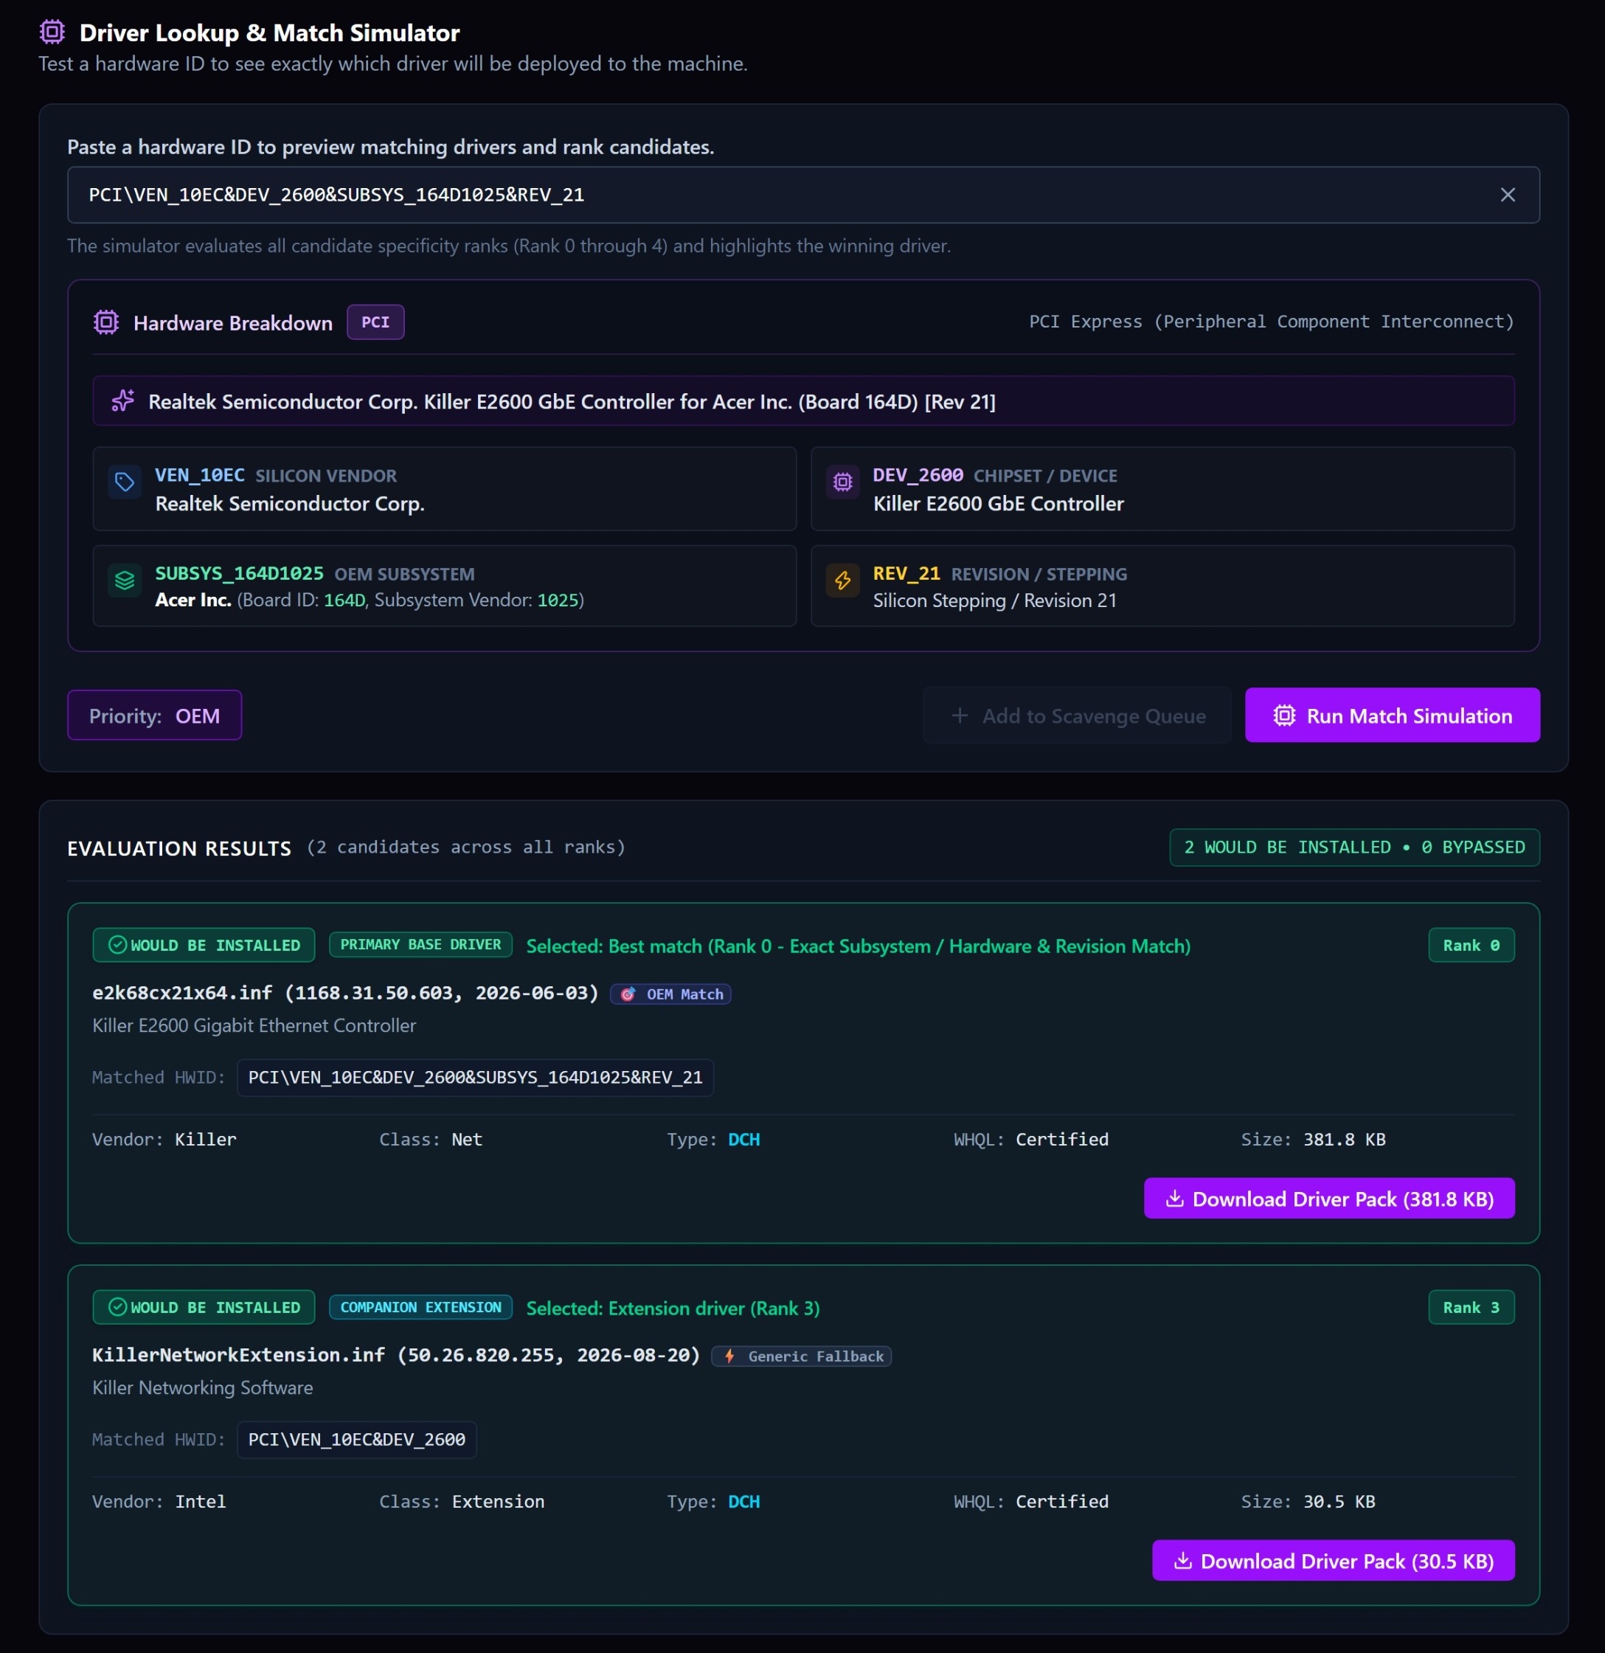Click the lightning icon next to REV_21
1605x1653 pixels.
[842, 581]
